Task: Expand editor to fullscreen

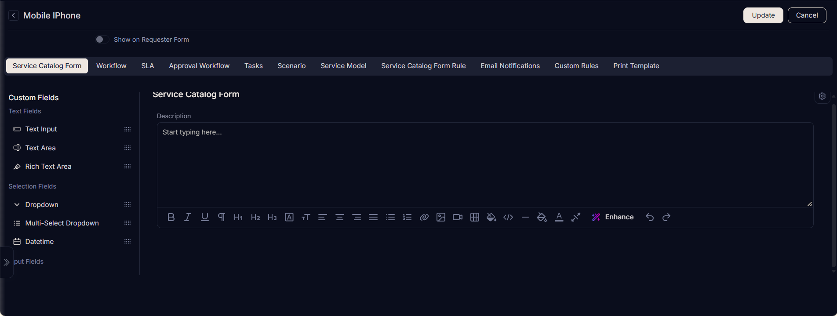Action: click(576, 217)
